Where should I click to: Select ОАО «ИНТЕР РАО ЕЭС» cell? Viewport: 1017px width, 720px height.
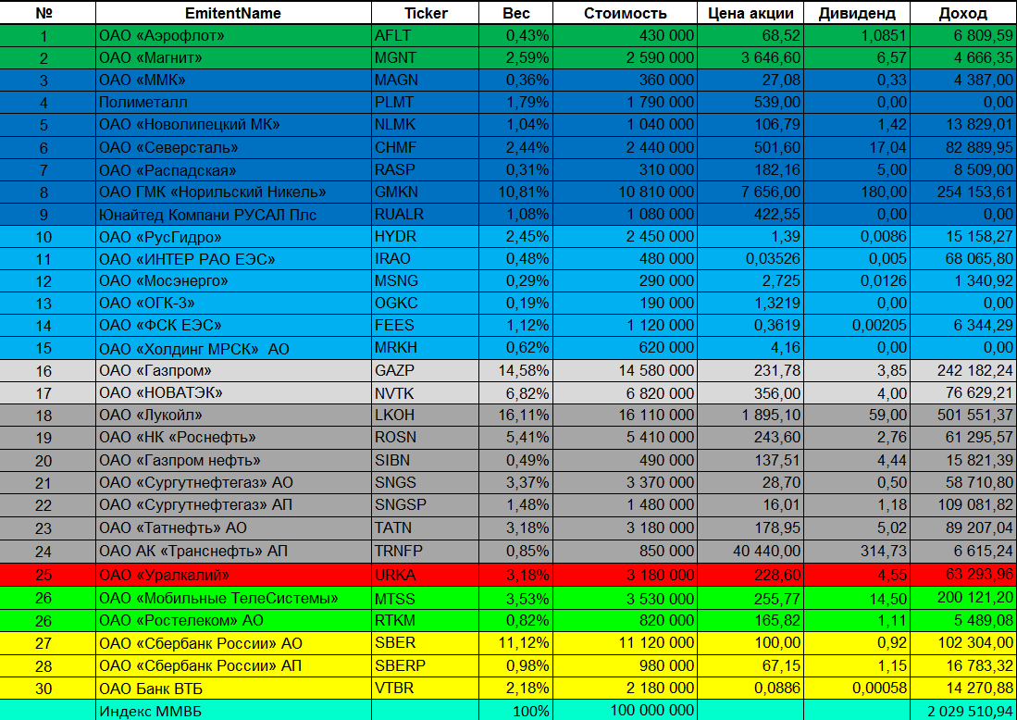tap(233, 259)
